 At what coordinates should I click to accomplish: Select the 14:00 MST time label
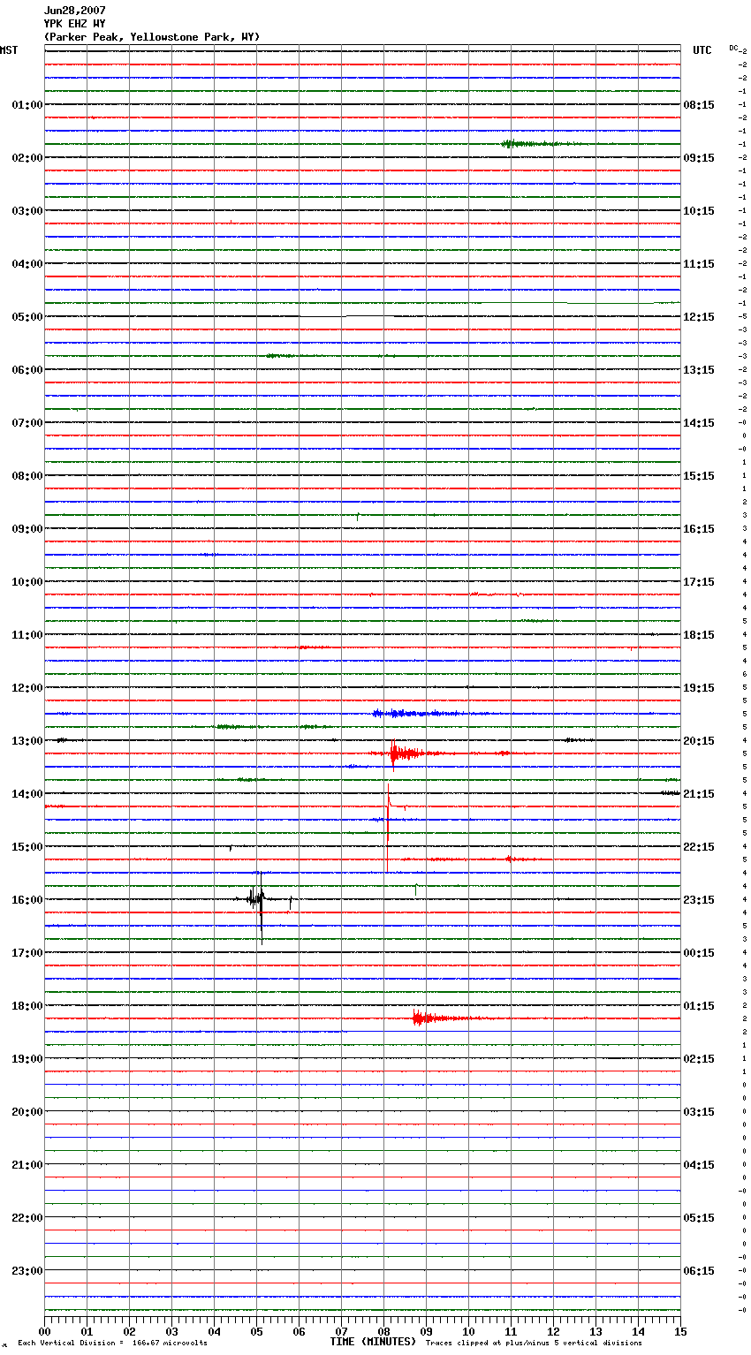coord(27,794)
